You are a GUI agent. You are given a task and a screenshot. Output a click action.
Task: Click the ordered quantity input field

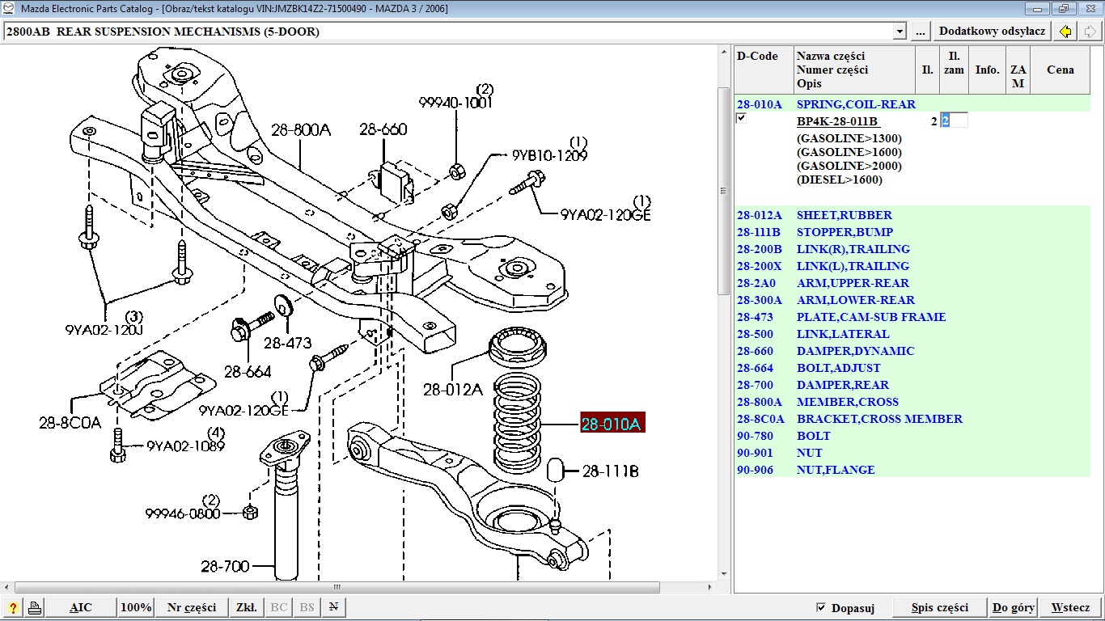pos(954,120)
